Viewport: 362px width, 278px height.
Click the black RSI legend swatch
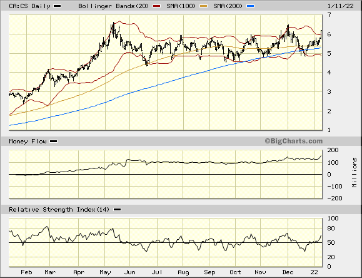118,210
